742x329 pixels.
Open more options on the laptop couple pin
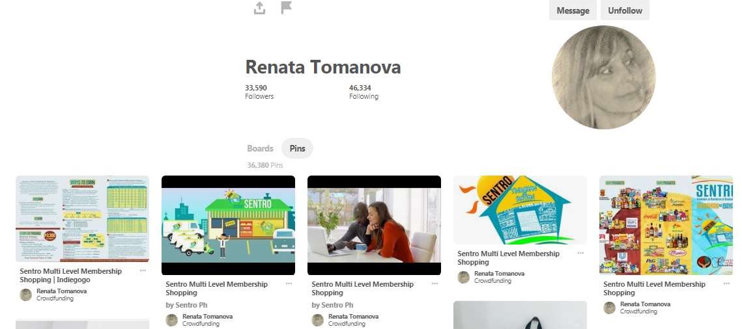pos(435,283)
